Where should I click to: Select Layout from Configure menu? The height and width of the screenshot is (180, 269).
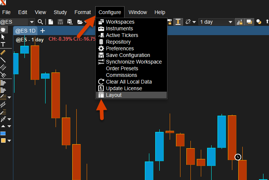(x=113, y=95)
